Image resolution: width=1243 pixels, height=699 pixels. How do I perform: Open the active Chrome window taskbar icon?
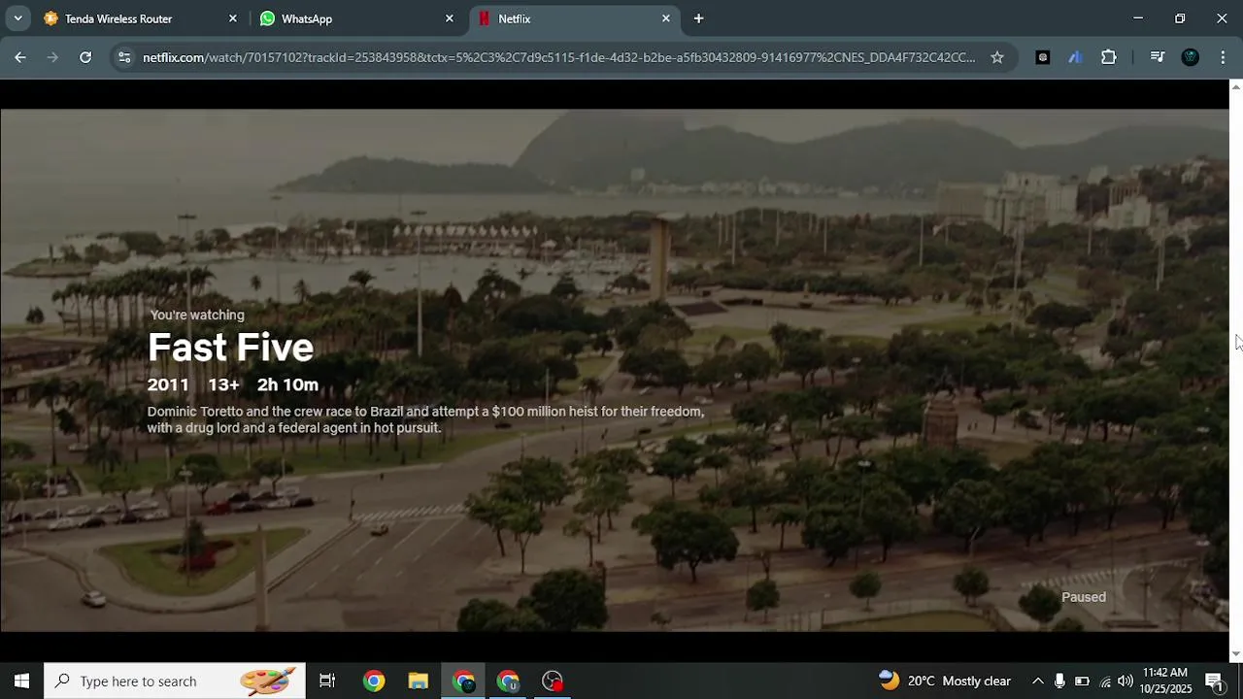463,681
